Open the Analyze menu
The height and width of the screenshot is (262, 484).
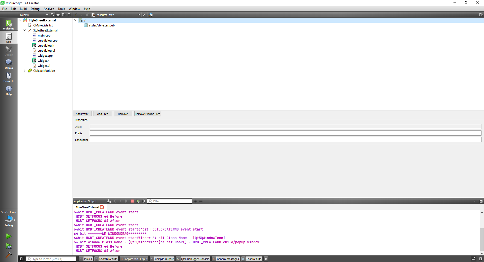[49, 9]
